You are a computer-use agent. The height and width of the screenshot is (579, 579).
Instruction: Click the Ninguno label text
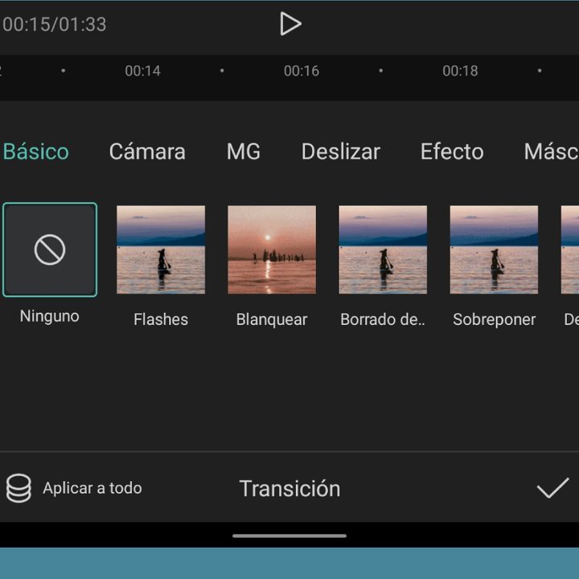point(50,317)
